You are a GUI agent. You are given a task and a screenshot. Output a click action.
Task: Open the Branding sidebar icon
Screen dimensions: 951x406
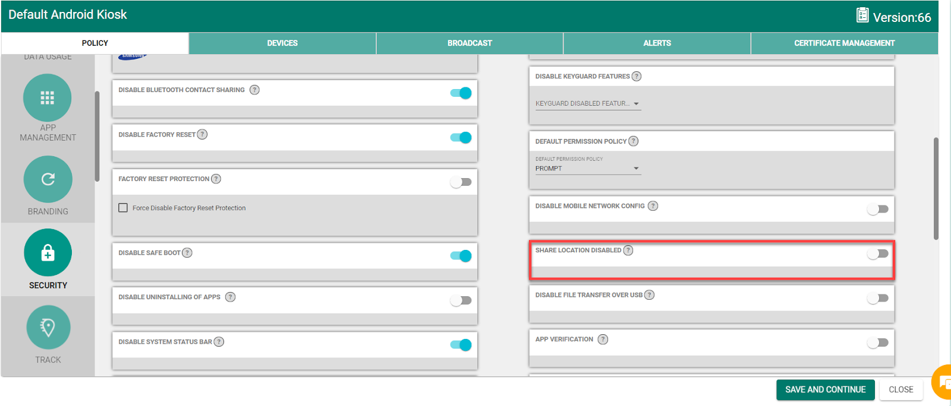(48, 179)
